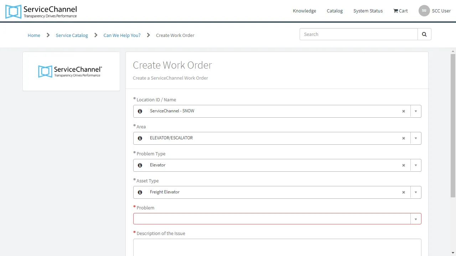
Task: Clear the ELEVATOR/ESCALATOR area value
Action: click(404, 138)
